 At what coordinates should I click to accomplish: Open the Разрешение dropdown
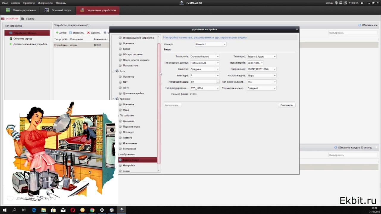tap(262, 69)
